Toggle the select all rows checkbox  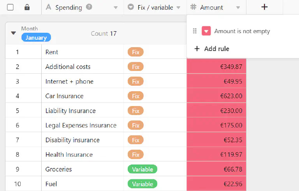10,7
